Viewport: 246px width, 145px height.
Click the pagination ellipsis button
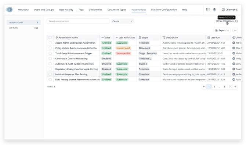coord(219,87)
